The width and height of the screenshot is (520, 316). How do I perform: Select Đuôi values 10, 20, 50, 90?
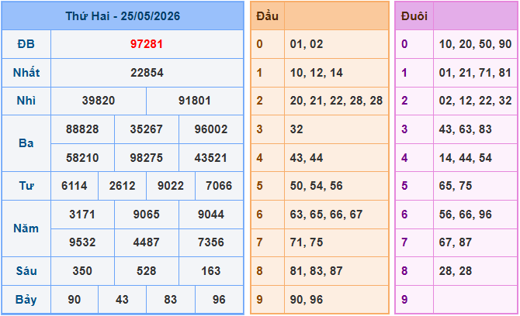[475, 44]
